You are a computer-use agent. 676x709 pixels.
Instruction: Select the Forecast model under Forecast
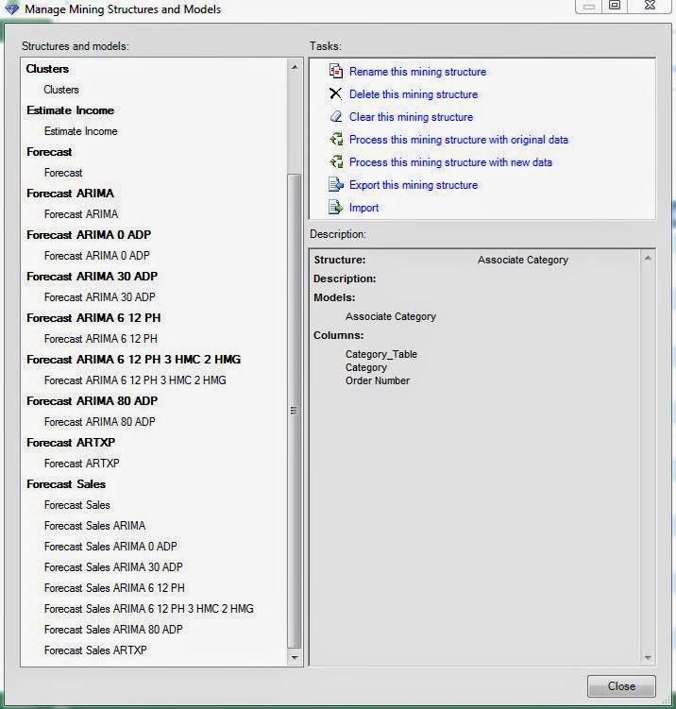click(63, 173)
